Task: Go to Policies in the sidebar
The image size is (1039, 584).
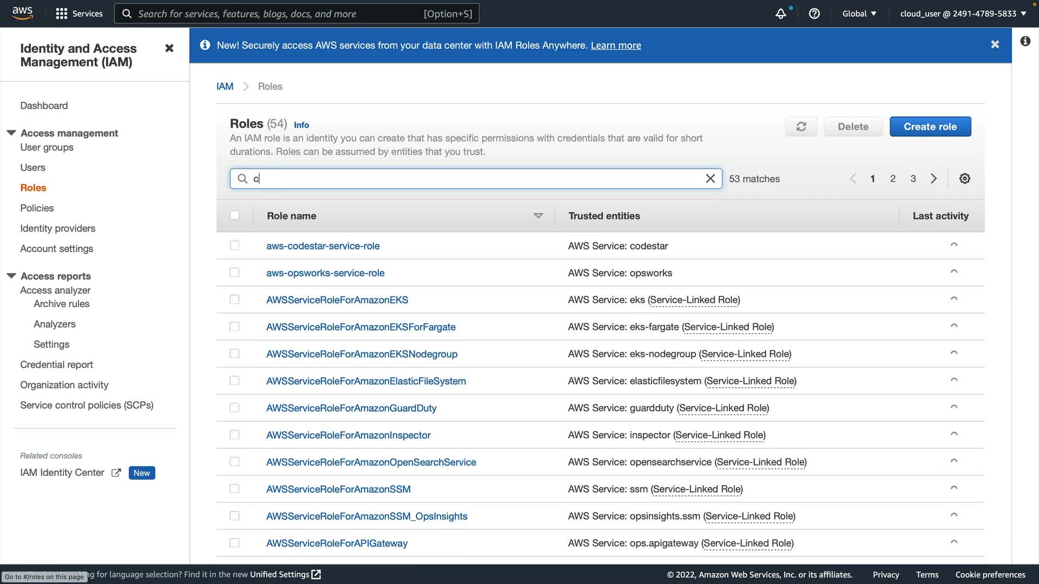Action: tap(37, 208)
